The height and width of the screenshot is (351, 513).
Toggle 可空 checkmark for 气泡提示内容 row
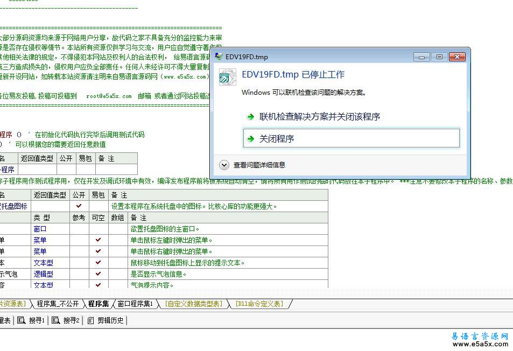pyautogui.click(x=98, y=285)
